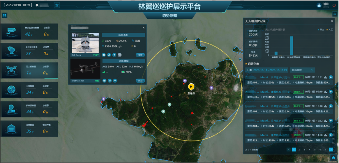This screenshot has height=163, width=339.
Task: Play the 10月17日 16:10 patrol record
Action: pyautogui.click(x=331, y=106)
